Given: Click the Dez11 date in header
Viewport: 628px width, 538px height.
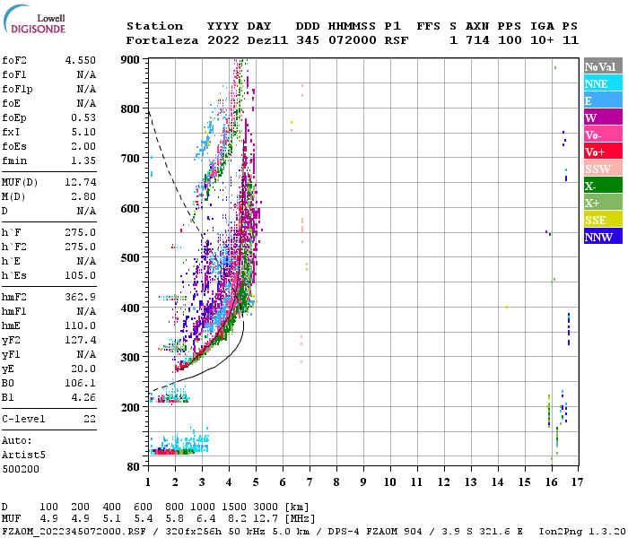Looking at the screenshot, I should point(267,40).
